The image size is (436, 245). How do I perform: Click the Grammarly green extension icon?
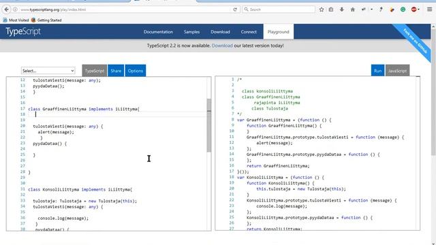click(x=403, y=10)
